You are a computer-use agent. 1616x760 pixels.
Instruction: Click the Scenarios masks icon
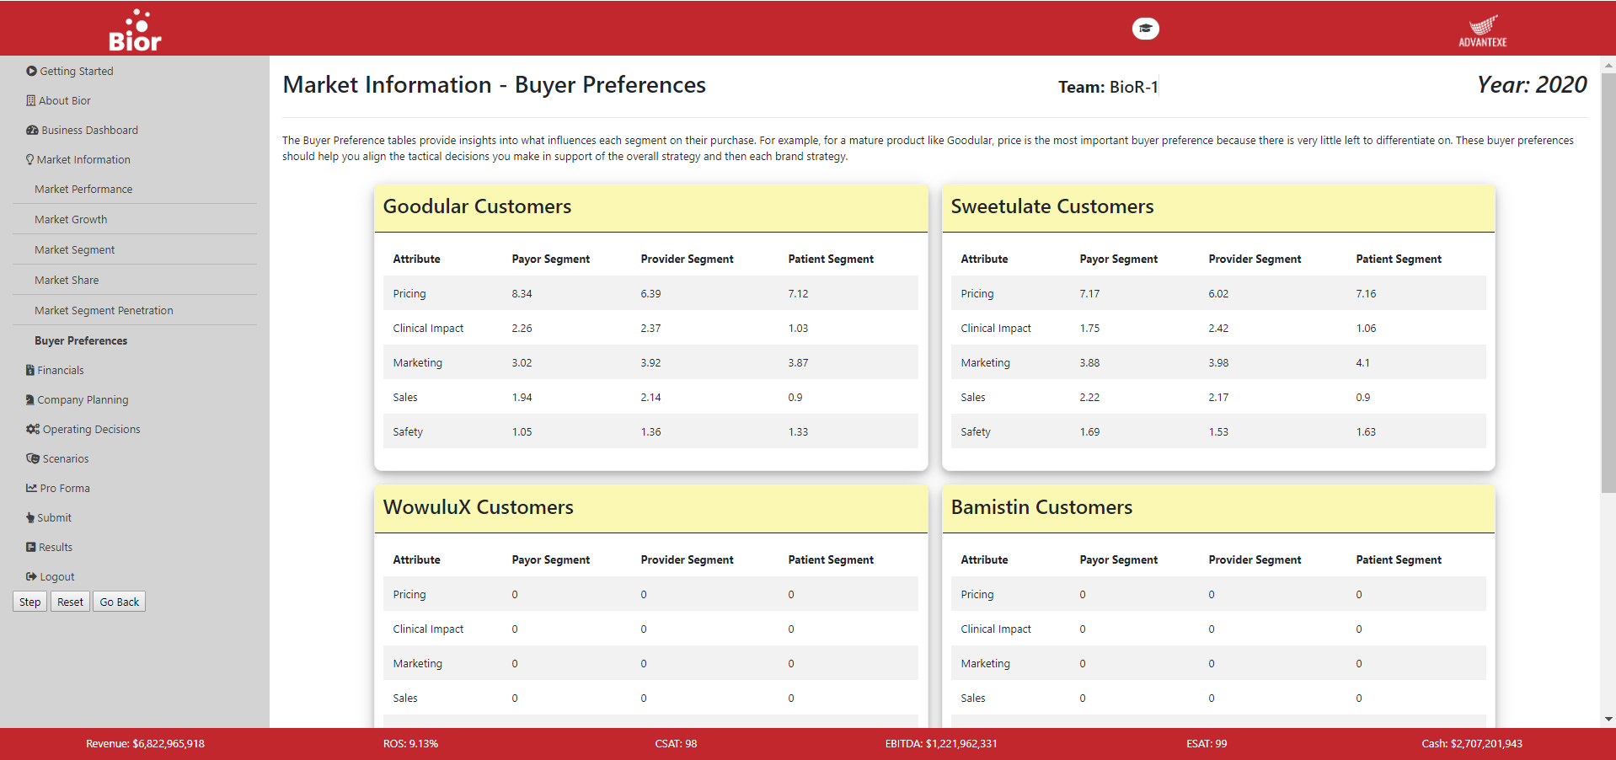(33, 458)
